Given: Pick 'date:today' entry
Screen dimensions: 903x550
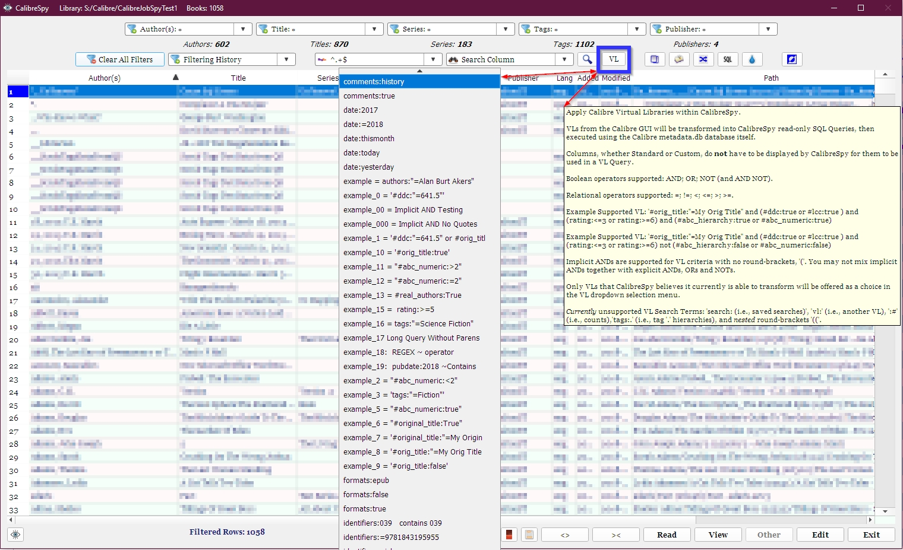Looking at the screenshot, I should (x=419, y=152).
